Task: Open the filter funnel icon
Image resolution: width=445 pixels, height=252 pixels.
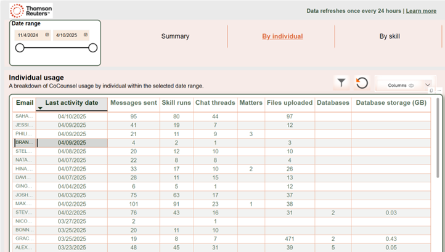Action: pyautogui.click(x=341, y=83)
